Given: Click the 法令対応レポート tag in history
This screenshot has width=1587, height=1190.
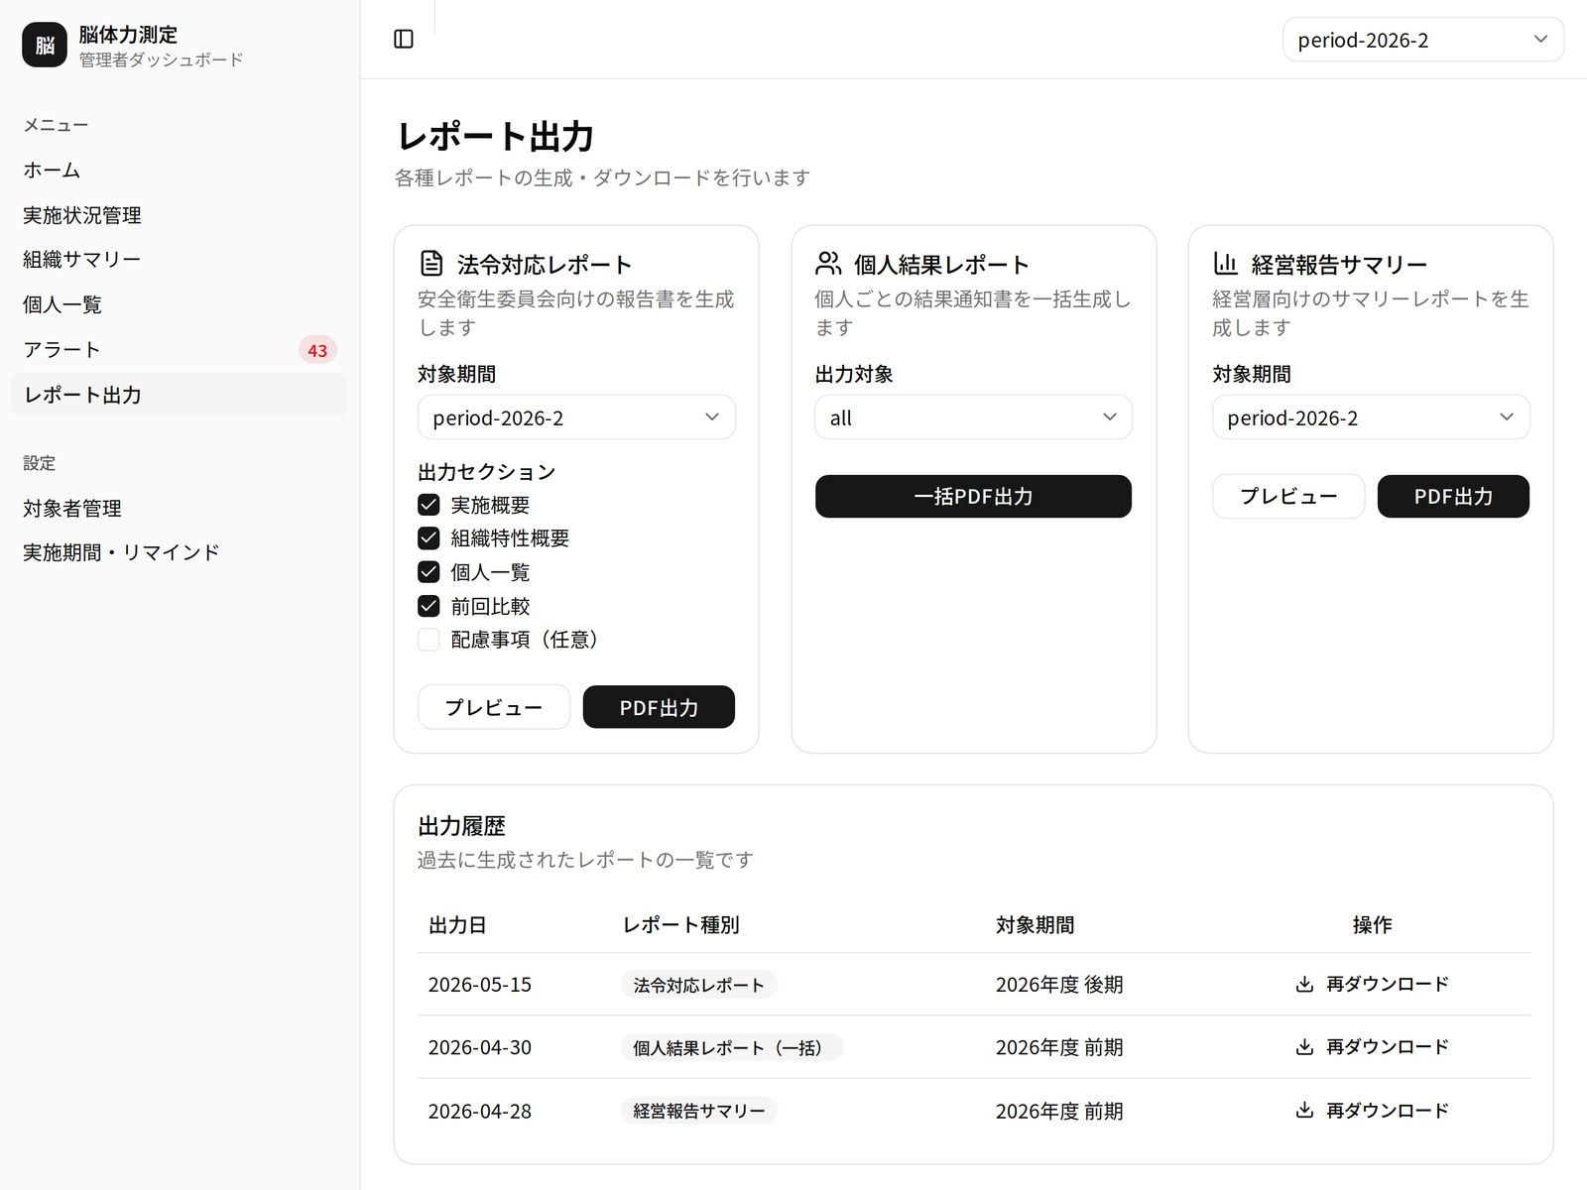Looking at the screenshot, I should [x=699, y=985].
